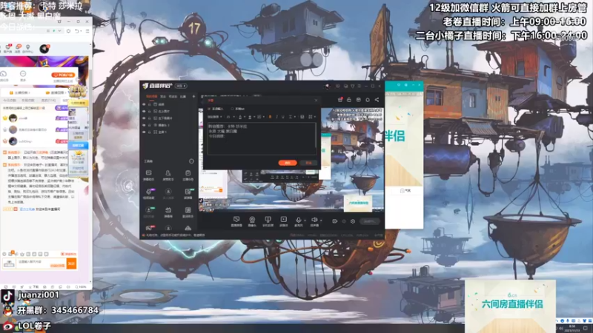593x333 pixels.
Task: Select the fourth scene tab
Action: click(x=183, y=97)
